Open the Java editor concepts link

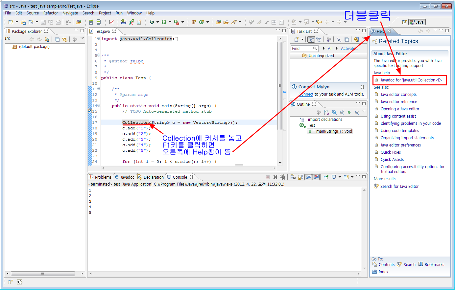398,94
